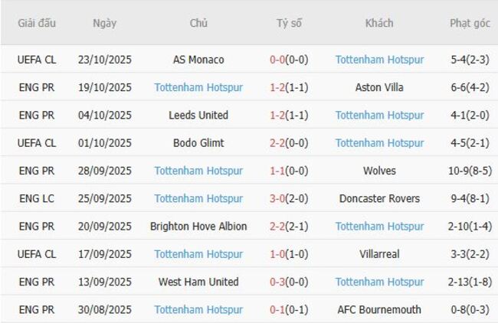
Task: Open Tottenham Hotspur link in AS Monaco row
Action: pyautogui.click(x=379, y=60)
